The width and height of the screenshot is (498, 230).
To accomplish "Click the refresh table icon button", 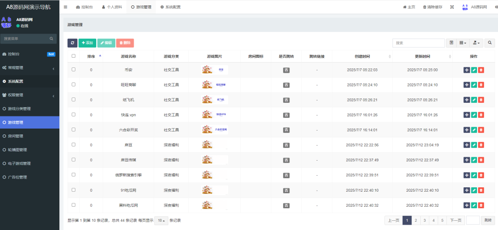I will pos(72,43).
